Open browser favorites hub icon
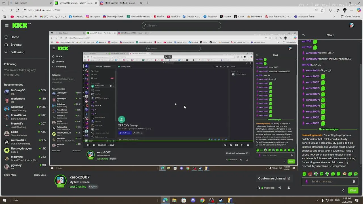This screenshot has width=363, height=204. pos(337,10)
